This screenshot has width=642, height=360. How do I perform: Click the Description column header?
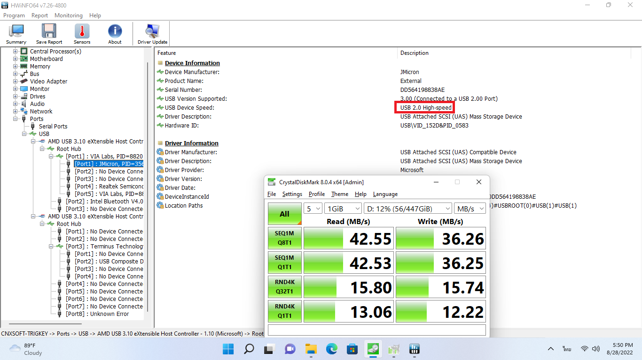(415, 53)
